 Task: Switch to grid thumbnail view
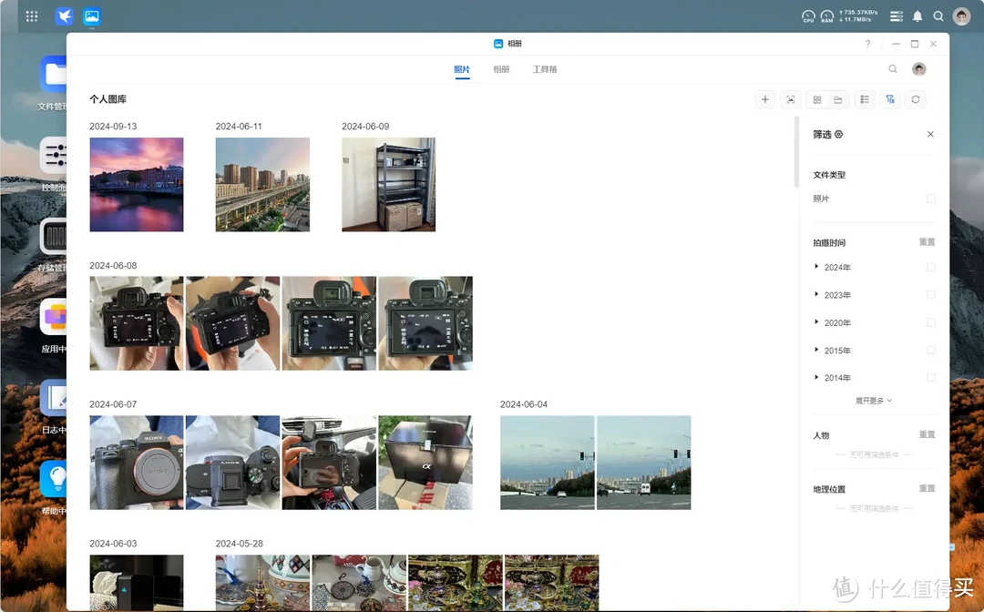pyautogui.click(x=817, y=100)
